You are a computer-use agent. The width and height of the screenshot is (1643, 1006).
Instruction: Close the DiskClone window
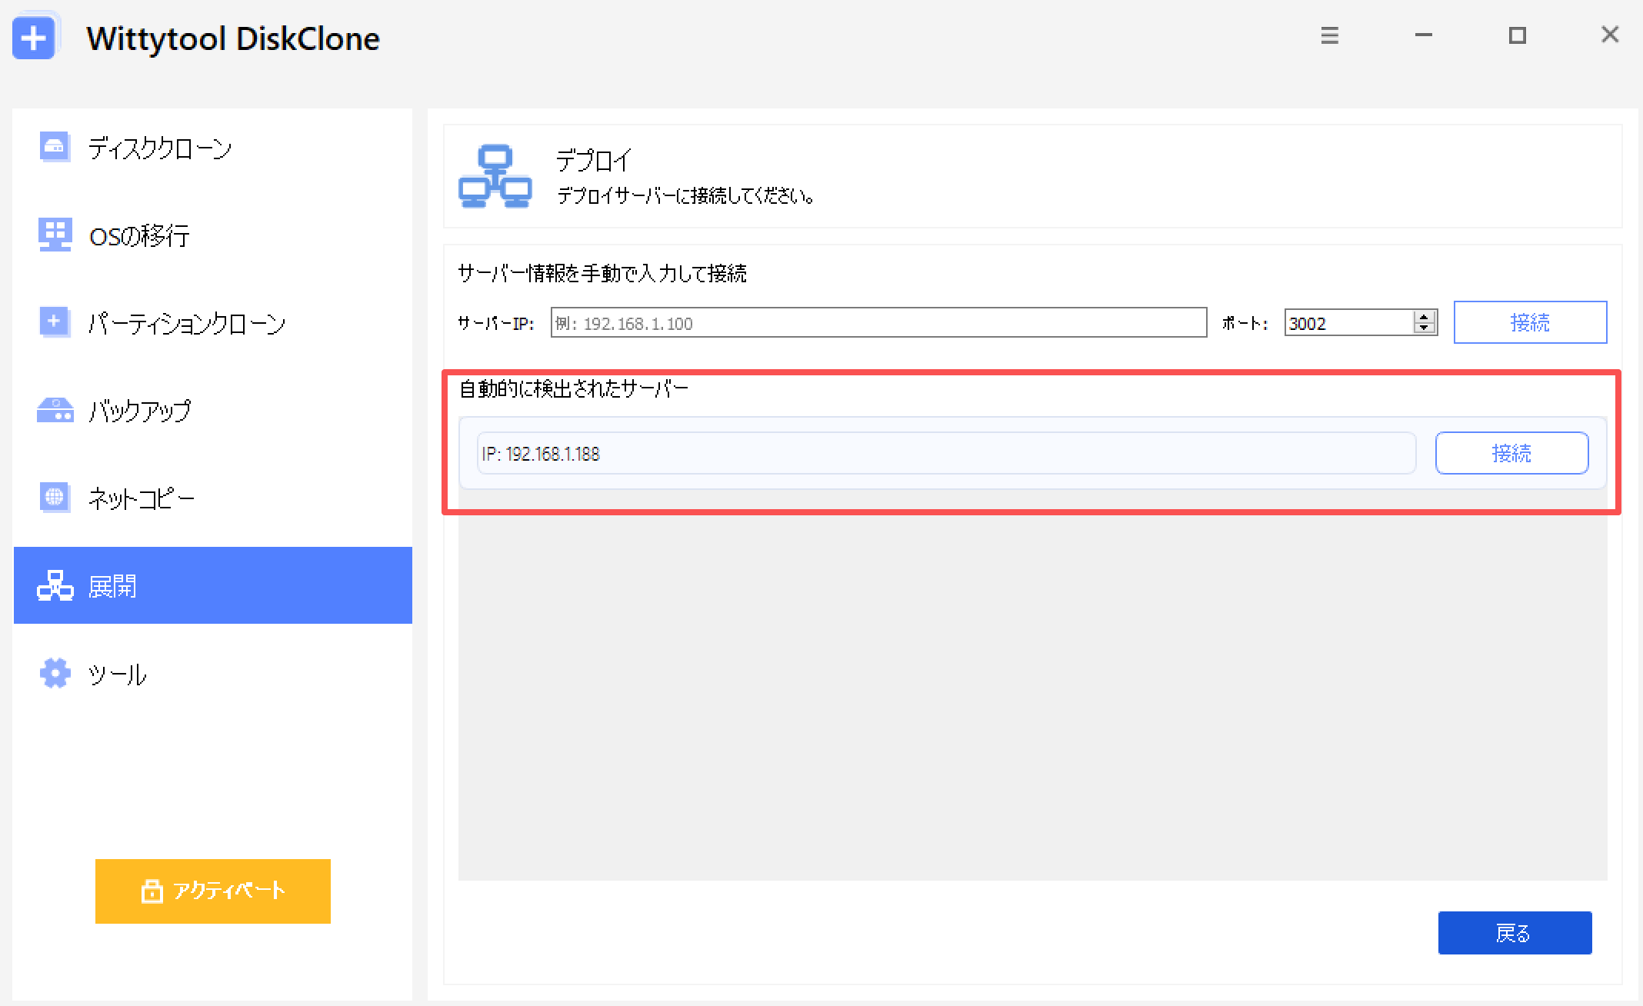[x=1610, y=35]
